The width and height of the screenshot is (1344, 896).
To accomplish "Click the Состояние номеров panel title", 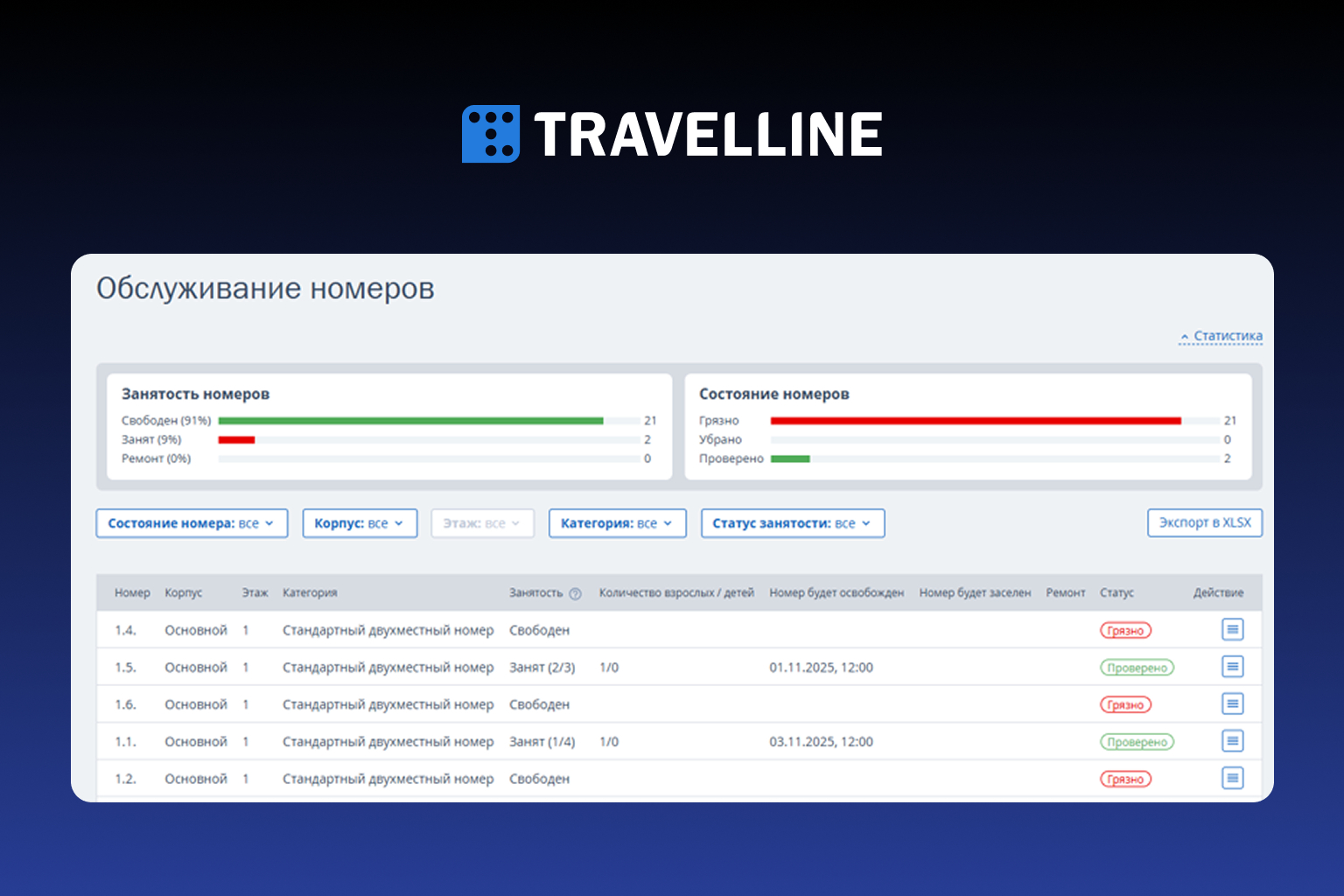I will (773, 395).
